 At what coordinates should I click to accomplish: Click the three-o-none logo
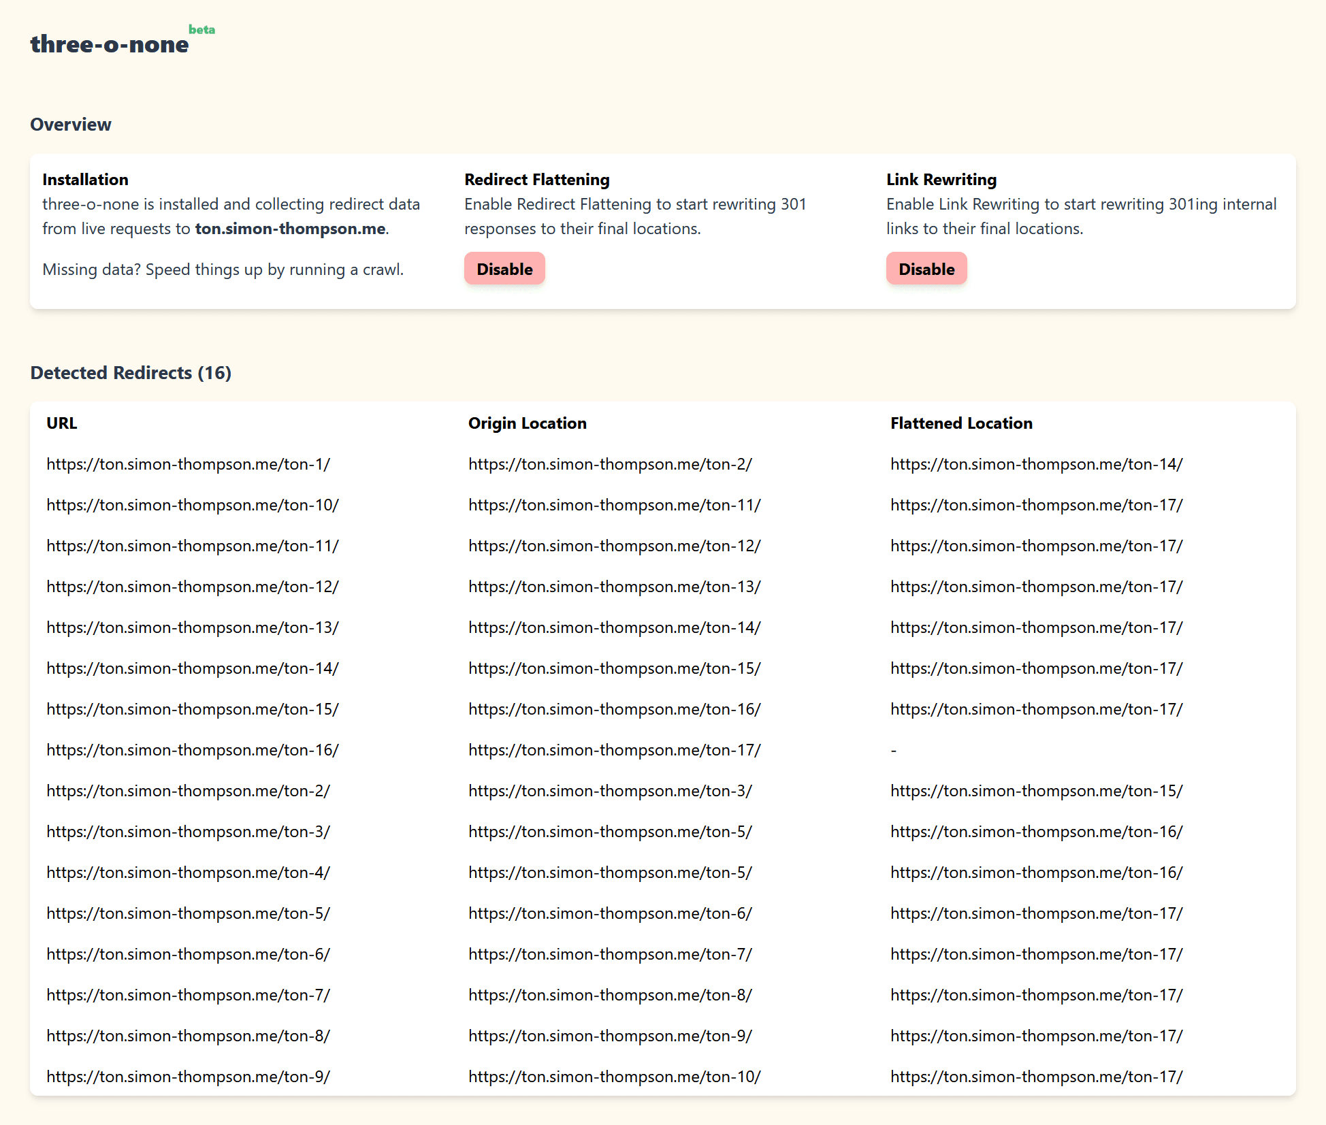tap(110, 44)
